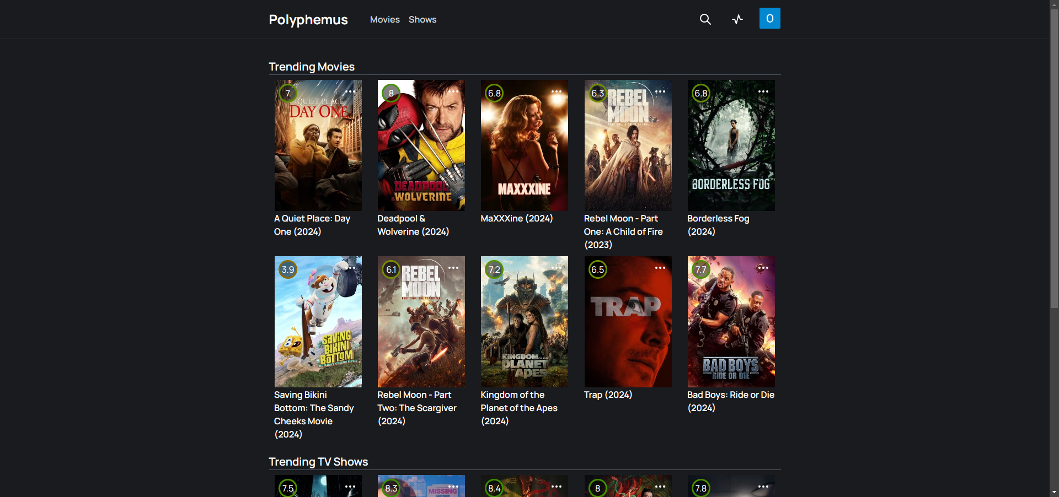This screenshot has height=497, width=1059.
Task: Open Rebel Moon Part One poster
Action: pos(628,145)
